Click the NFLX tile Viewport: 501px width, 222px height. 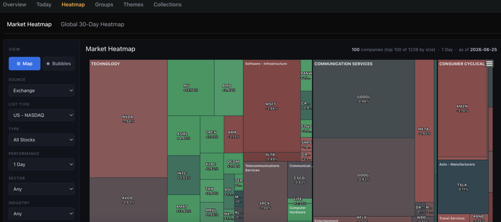[361, 219]
